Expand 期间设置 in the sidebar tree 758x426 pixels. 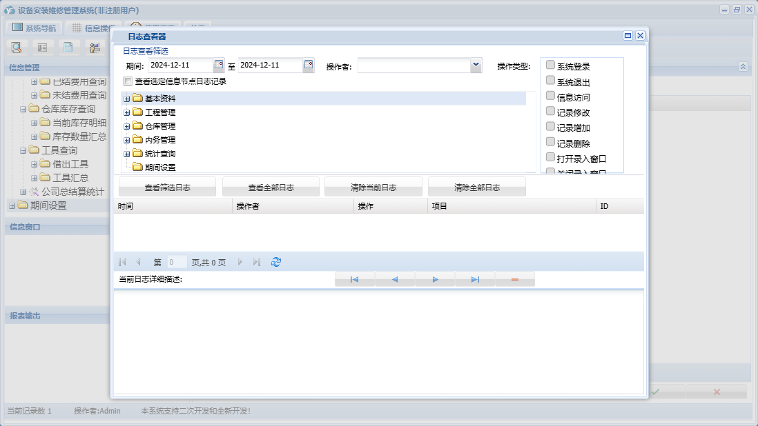click(x=12, y=205)
